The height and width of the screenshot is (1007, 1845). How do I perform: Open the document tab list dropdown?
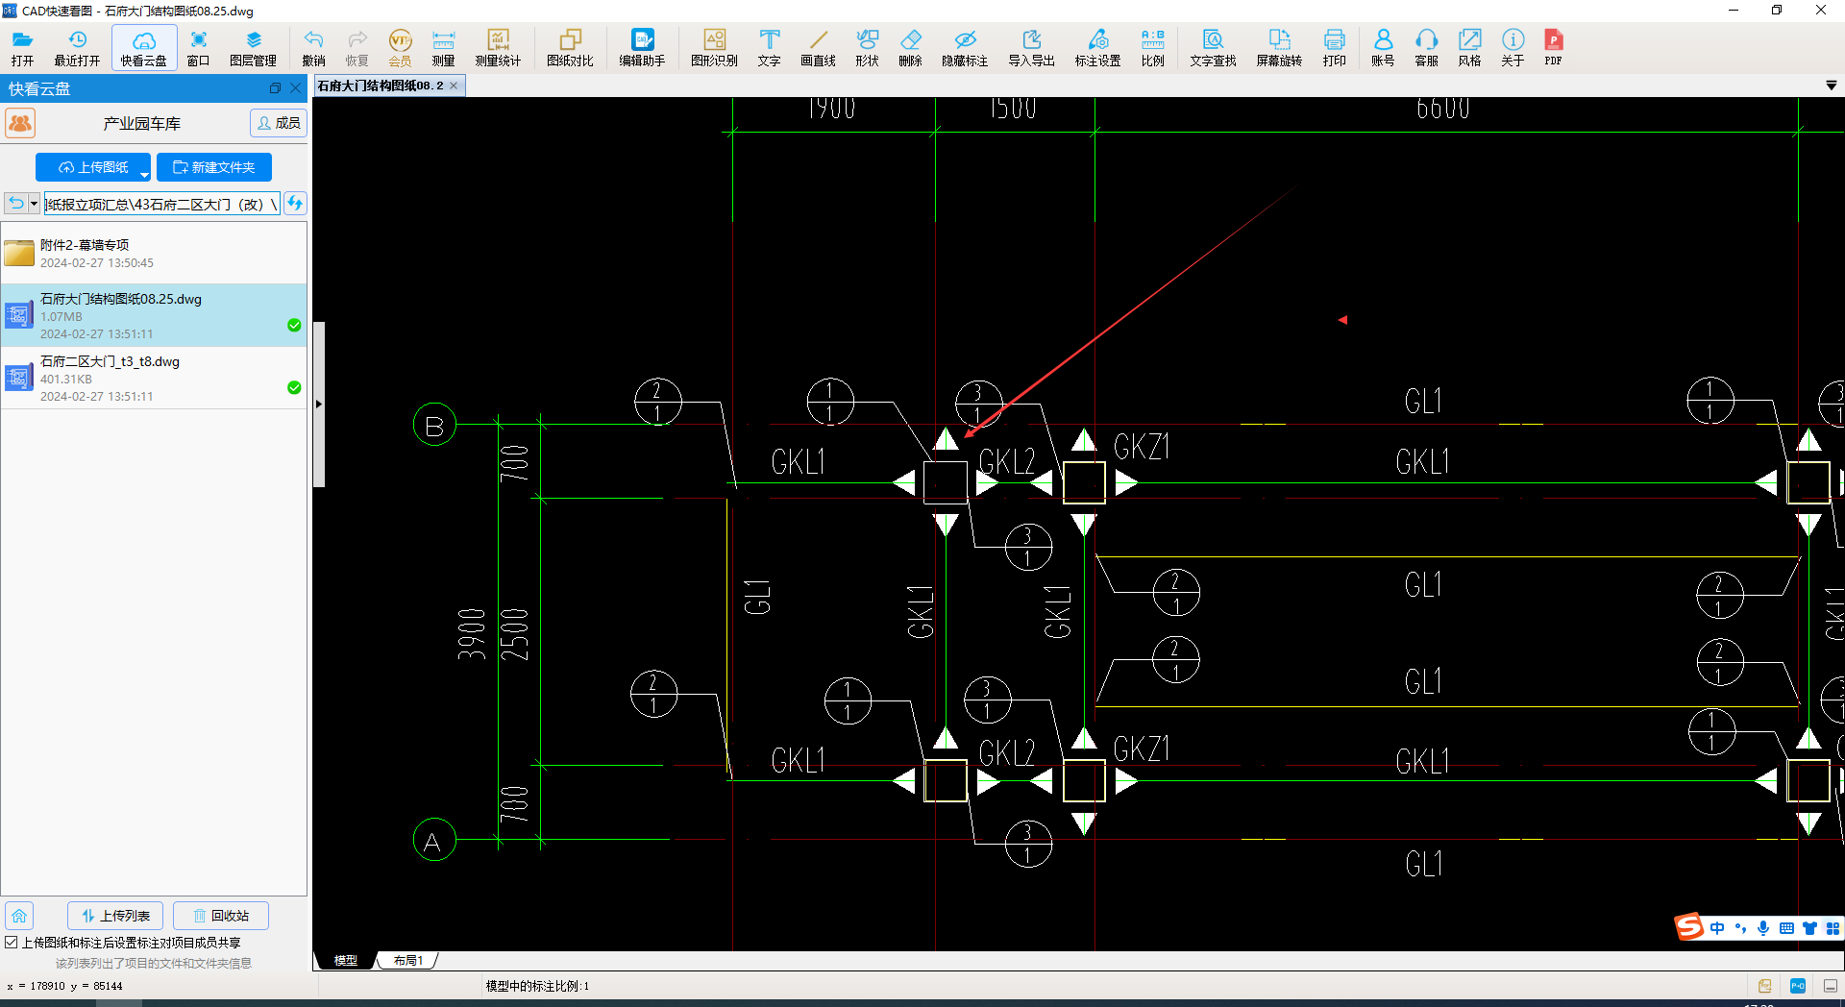pos(1831,86)
